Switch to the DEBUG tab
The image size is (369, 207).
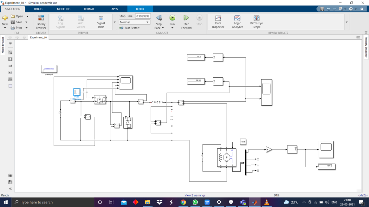coord(38,9)
